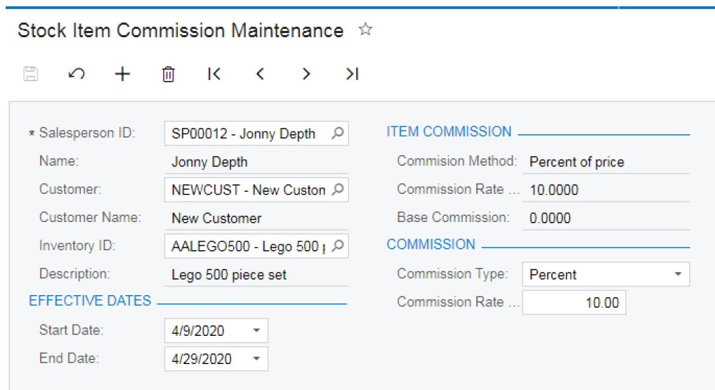Open the End Date calendar dropdown
This screenshot has height=390, width=715.
[x=257, y=358]
